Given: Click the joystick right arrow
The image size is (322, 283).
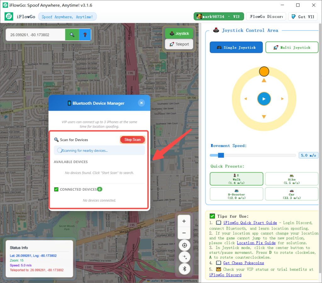Looking at the screenshot, I should (282, 99).
